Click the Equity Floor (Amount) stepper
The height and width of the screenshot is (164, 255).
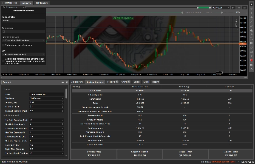[62, 149]
